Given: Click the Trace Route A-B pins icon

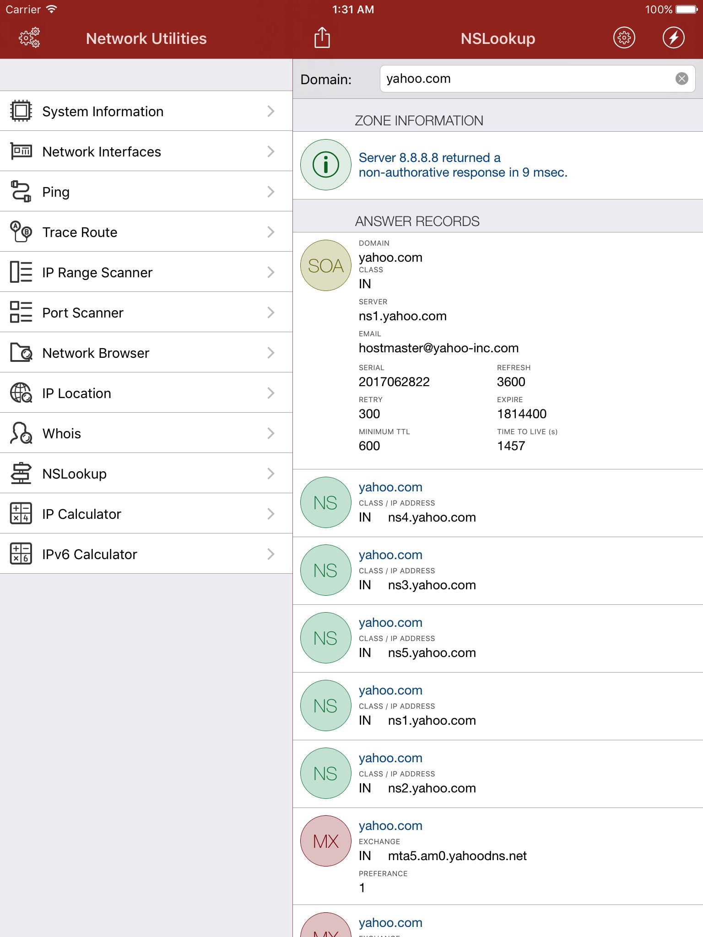Looking at the screenshot, I should (x=21, y=232).
